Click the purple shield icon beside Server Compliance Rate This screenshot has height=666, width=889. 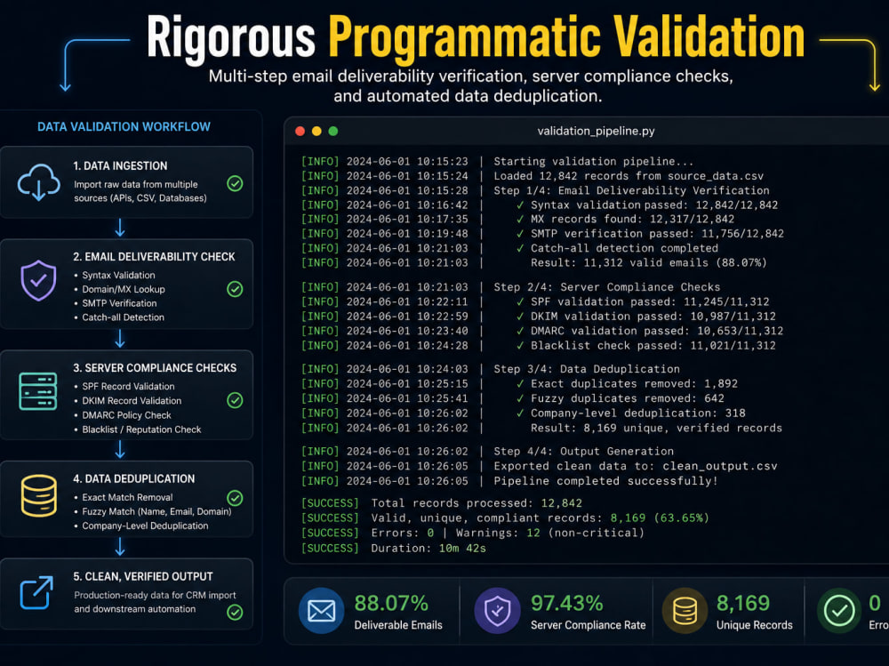[497, 611]
